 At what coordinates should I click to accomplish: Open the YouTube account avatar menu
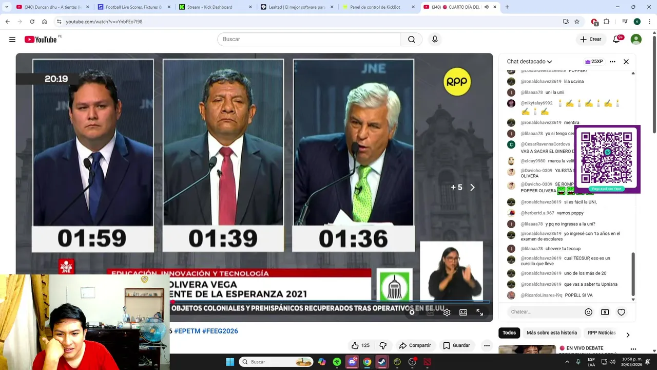coord(636,39)
